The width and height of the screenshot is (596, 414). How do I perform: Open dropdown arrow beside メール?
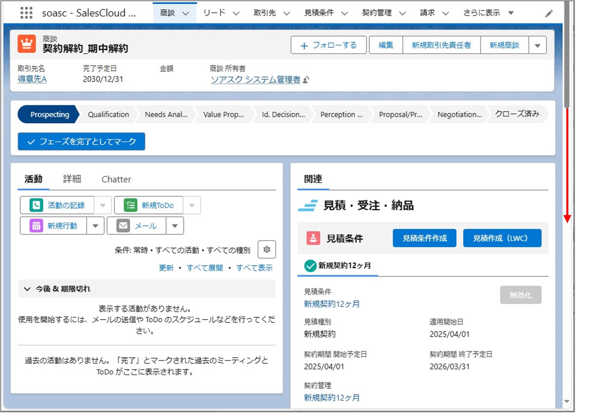click(x=175, y=226)
